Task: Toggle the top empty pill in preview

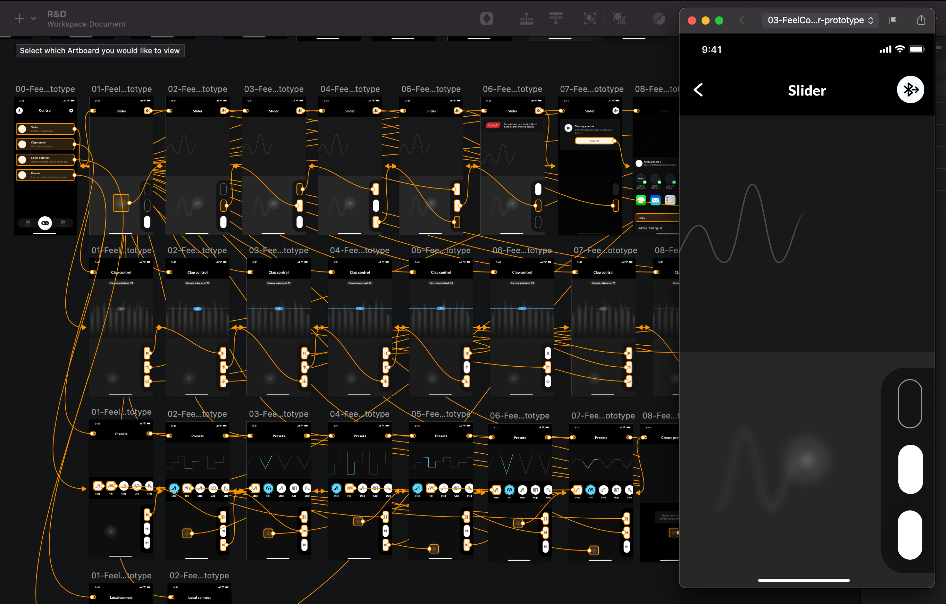Action: tap(910, 404)
